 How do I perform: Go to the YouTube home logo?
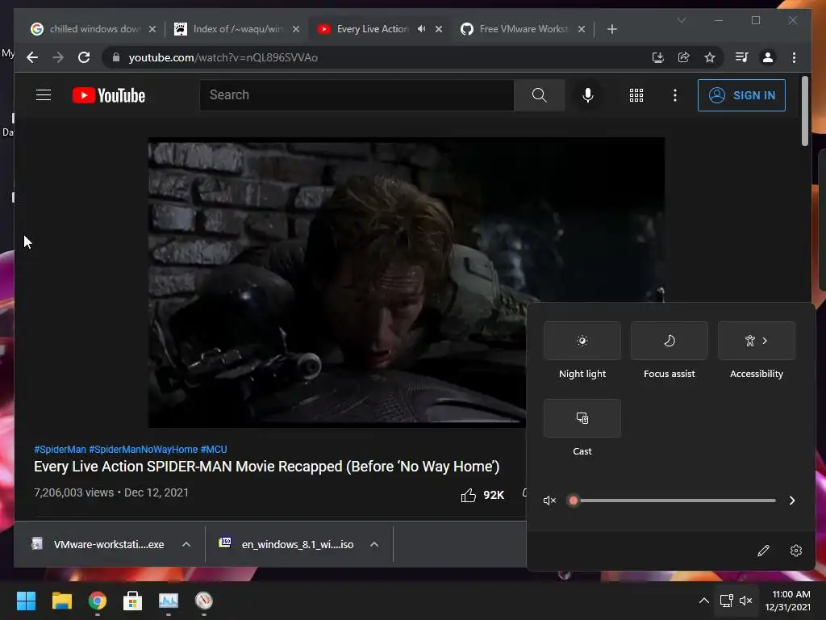[109, 95]
